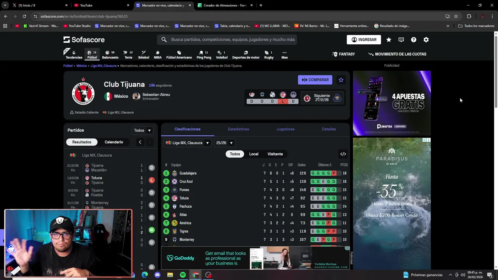
Task: Filter standings by Visitante
Action: [x=275, y=154]
